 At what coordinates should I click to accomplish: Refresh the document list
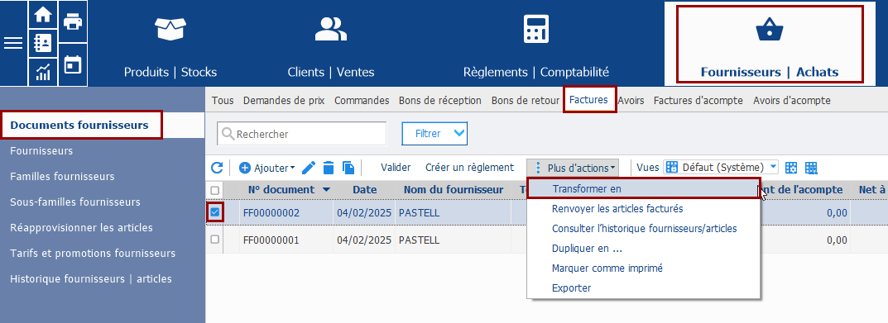tap(217, 168)
